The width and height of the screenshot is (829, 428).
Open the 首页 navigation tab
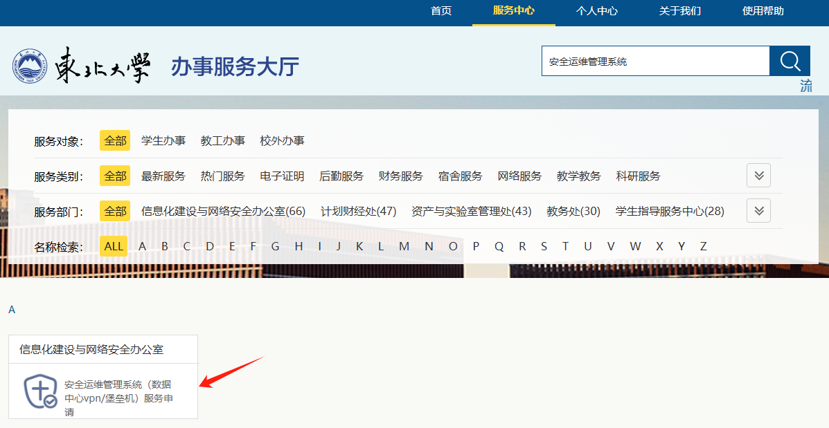click(x=441, y=11)
